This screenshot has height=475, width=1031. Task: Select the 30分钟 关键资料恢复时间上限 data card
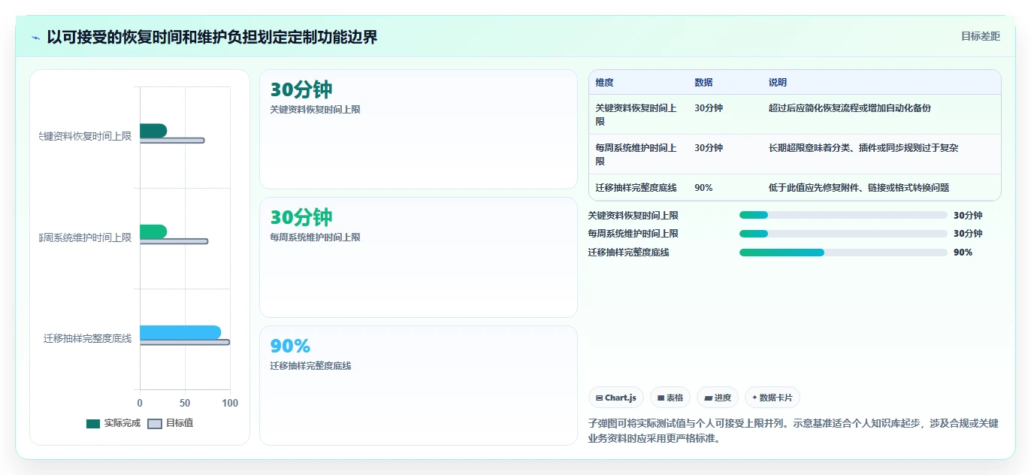419,129
